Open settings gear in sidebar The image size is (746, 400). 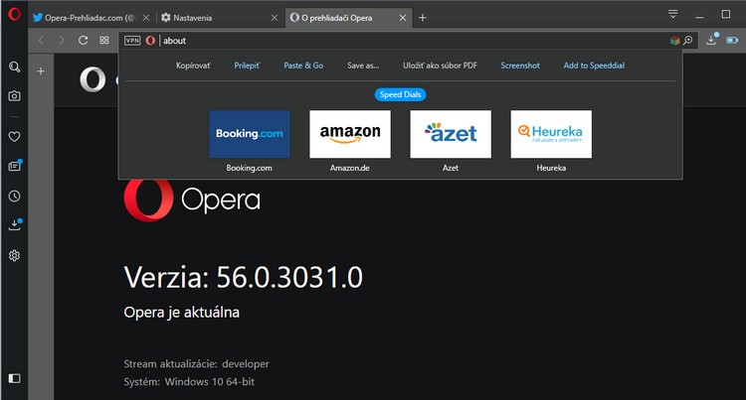[14, 255]
